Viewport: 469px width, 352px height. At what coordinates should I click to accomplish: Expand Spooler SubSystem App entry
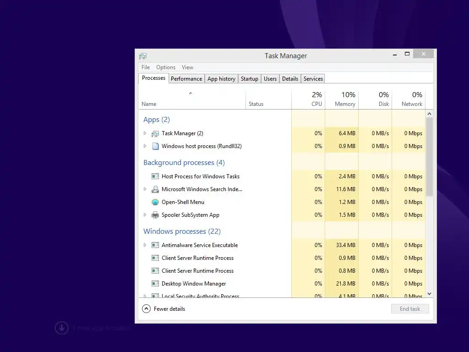[x=145, y=214]
